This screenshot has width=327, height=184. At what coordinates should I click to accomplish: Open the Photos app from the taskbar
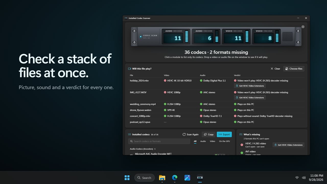pyautogui.click(x=187, y=178)
